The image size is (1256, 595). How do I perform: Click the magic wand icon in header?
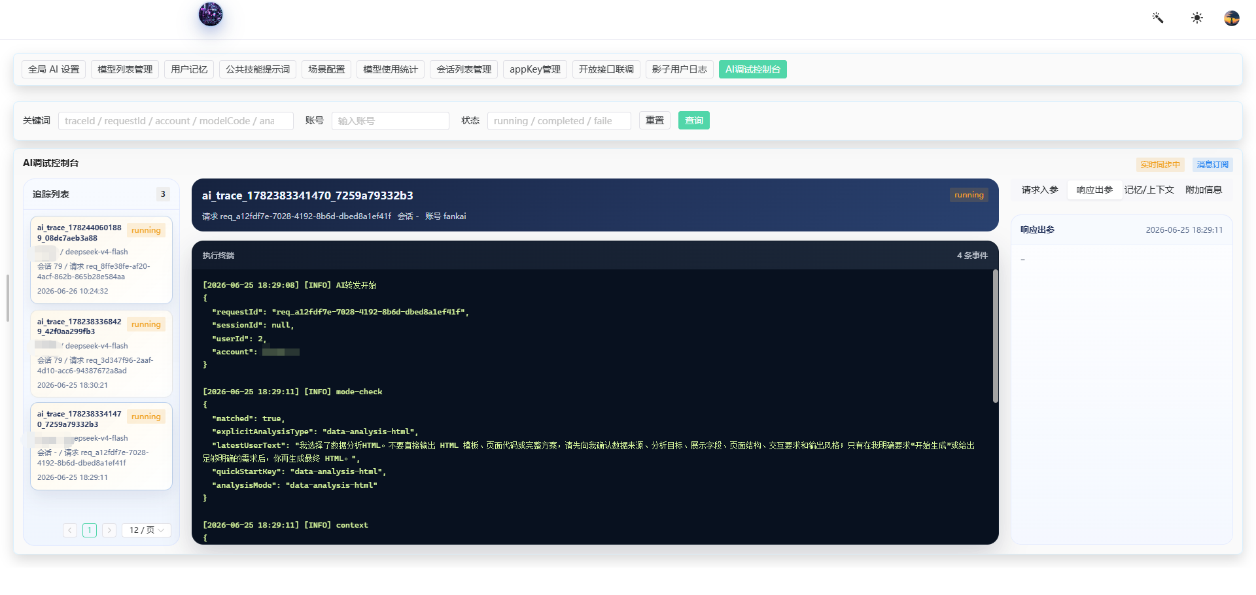click(x=1158, y=18)
